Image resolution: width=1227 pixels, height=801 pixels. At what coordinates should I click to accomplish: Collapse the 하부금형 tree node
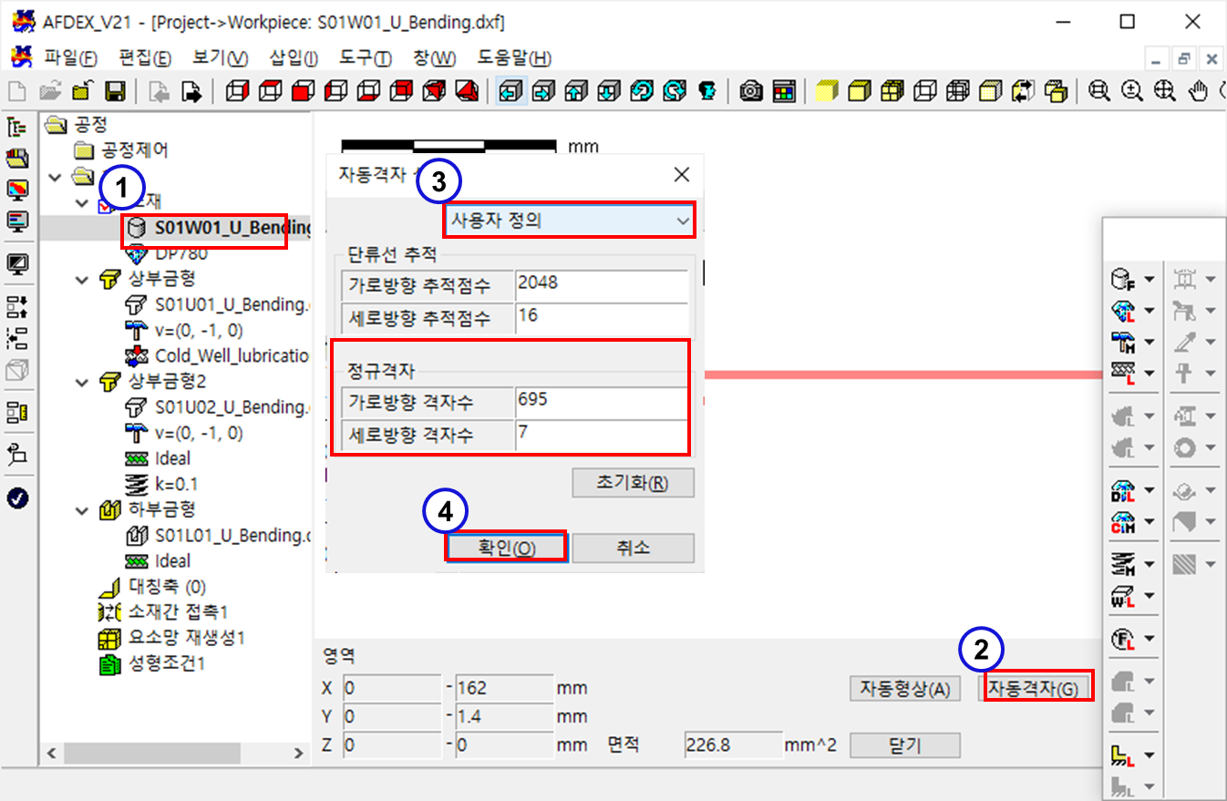pos(83,510)
